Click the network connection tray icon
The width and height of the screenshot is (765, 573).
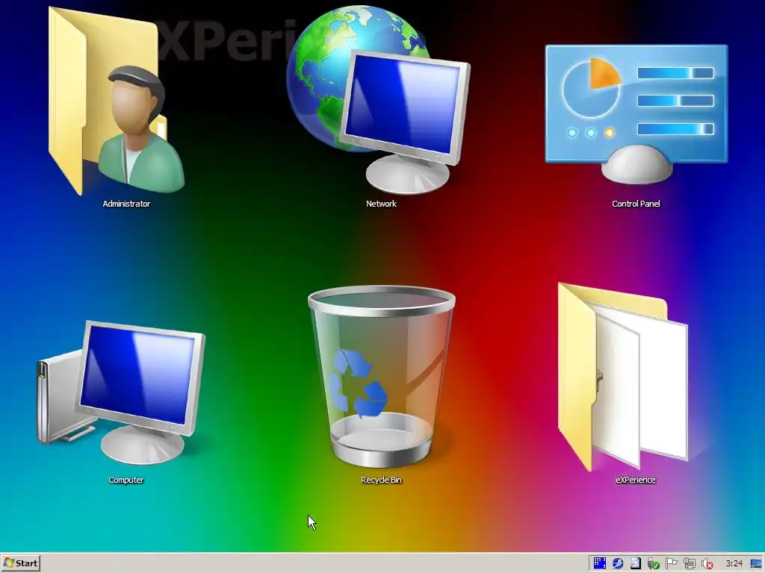click(x=690, y=563)
